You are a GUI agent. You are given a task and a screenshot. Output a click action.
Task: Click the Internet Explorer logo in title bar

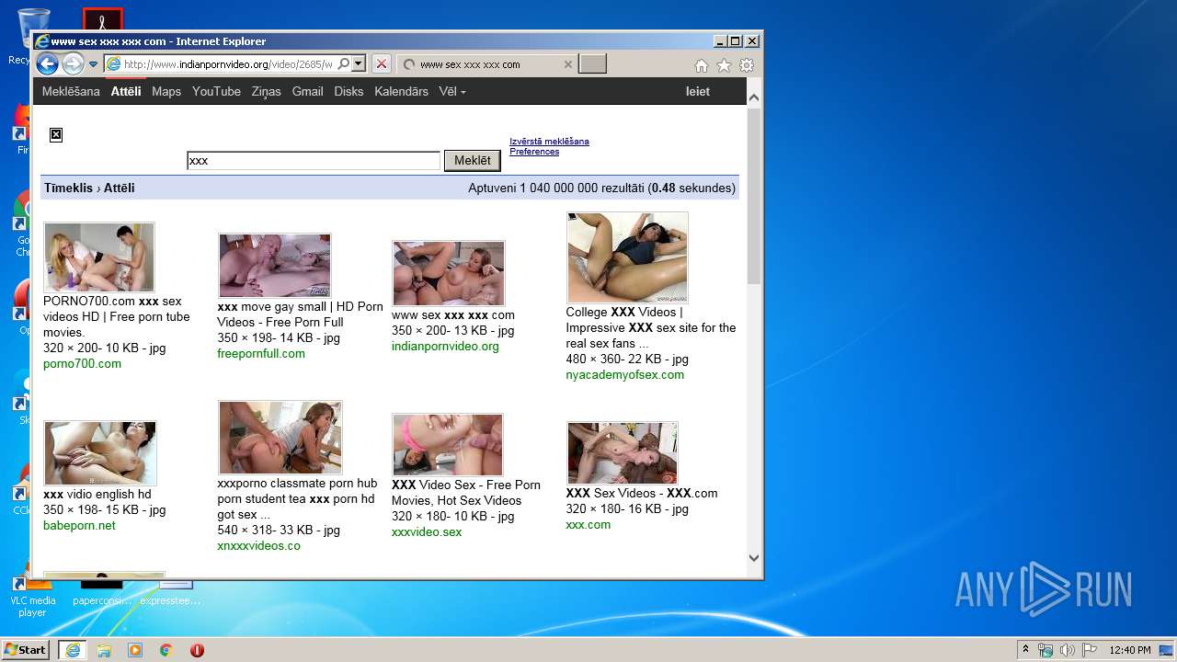pyautogui.click(x=42, y=41)
